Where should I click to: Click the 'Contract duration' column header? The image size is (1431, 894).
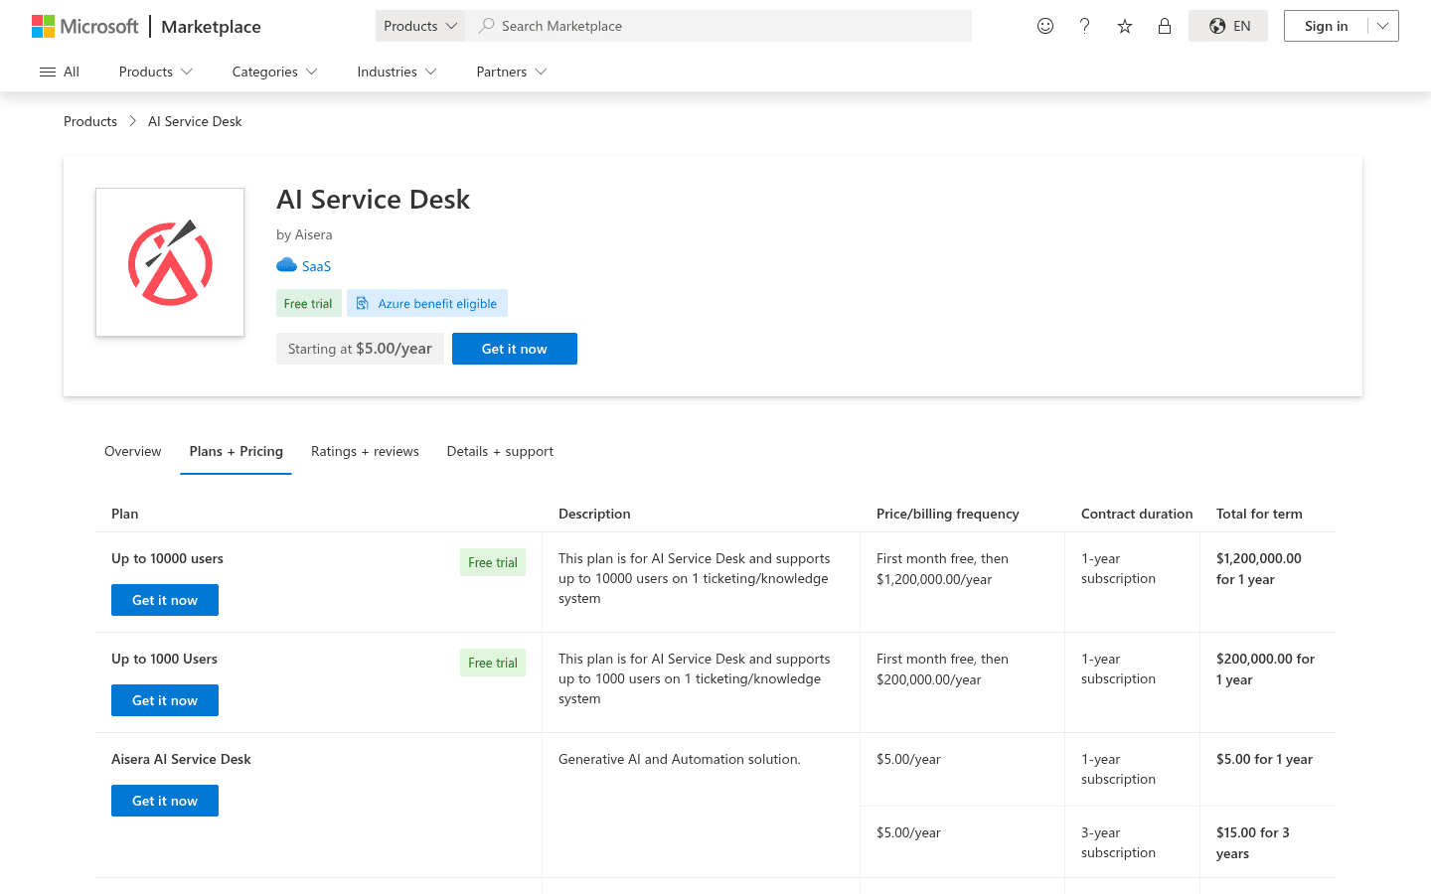pyautogui.click(x=1137, y=514)
